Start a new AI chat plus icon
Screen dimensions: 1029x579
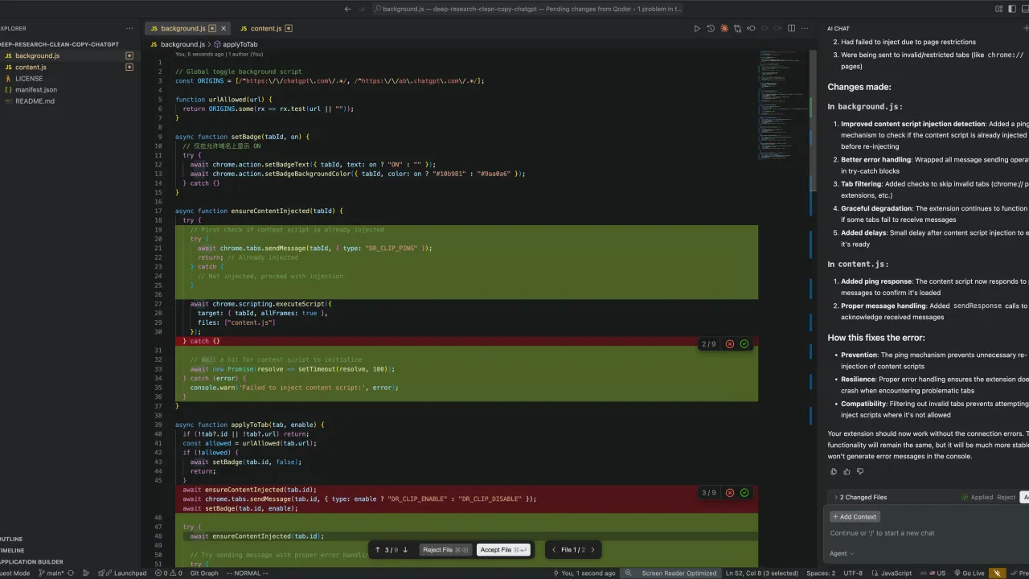pyautogui.click(x=1026, y=28)
